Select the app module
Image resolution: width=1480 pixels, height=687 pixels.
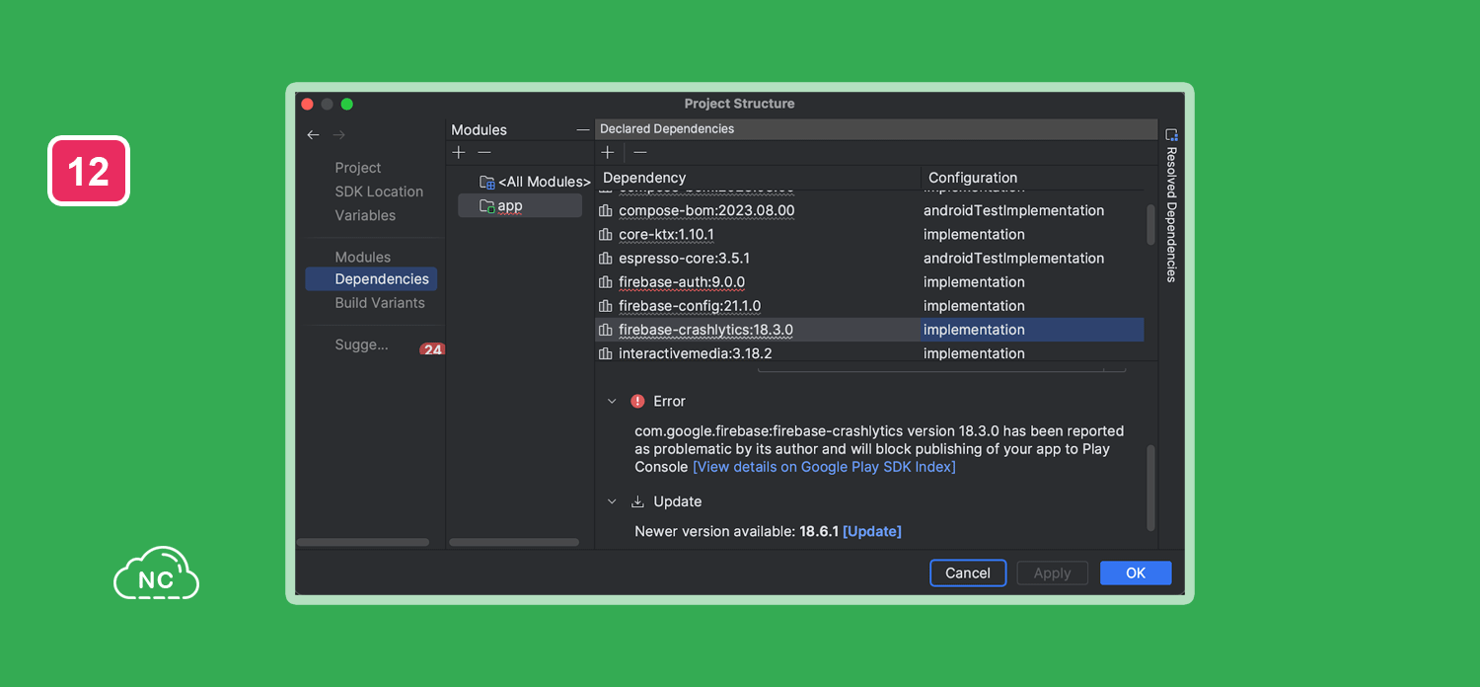click(x=520, y=205)
